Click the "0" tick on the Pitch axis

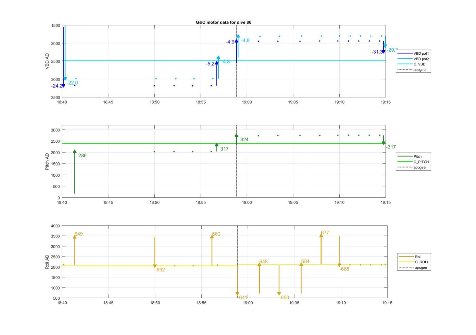pyautogui.click(x=59, y=198)
